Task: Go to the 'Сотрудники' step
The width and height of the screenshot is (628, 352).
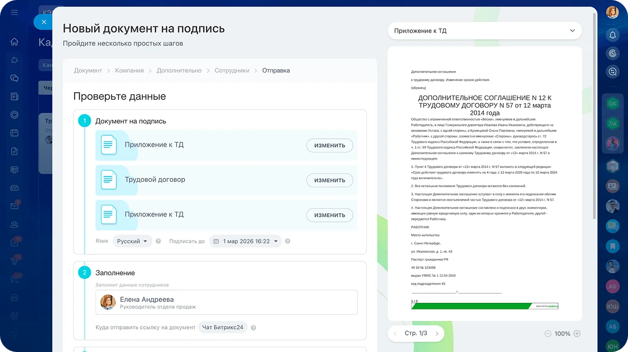Action: click(232, 70)
